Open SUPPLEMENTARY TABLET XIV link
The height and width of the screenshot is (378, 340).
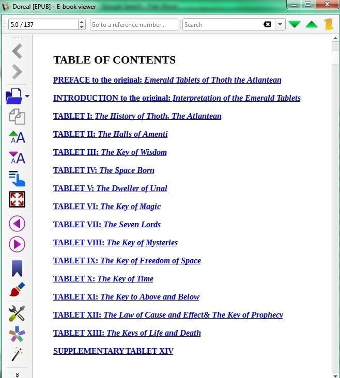(113, 351)
